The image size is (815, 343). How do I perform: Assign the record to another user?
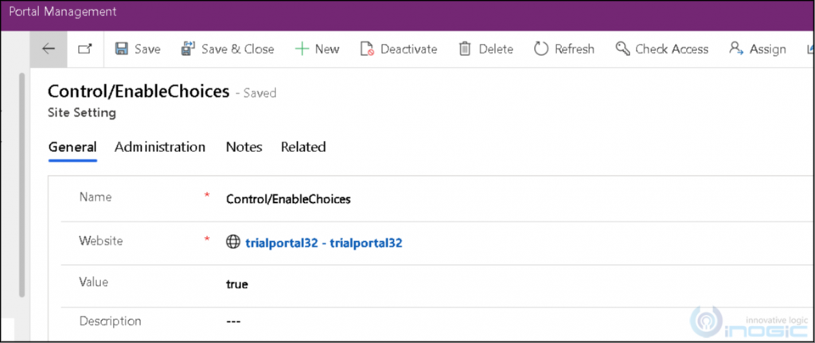(758, 49)
